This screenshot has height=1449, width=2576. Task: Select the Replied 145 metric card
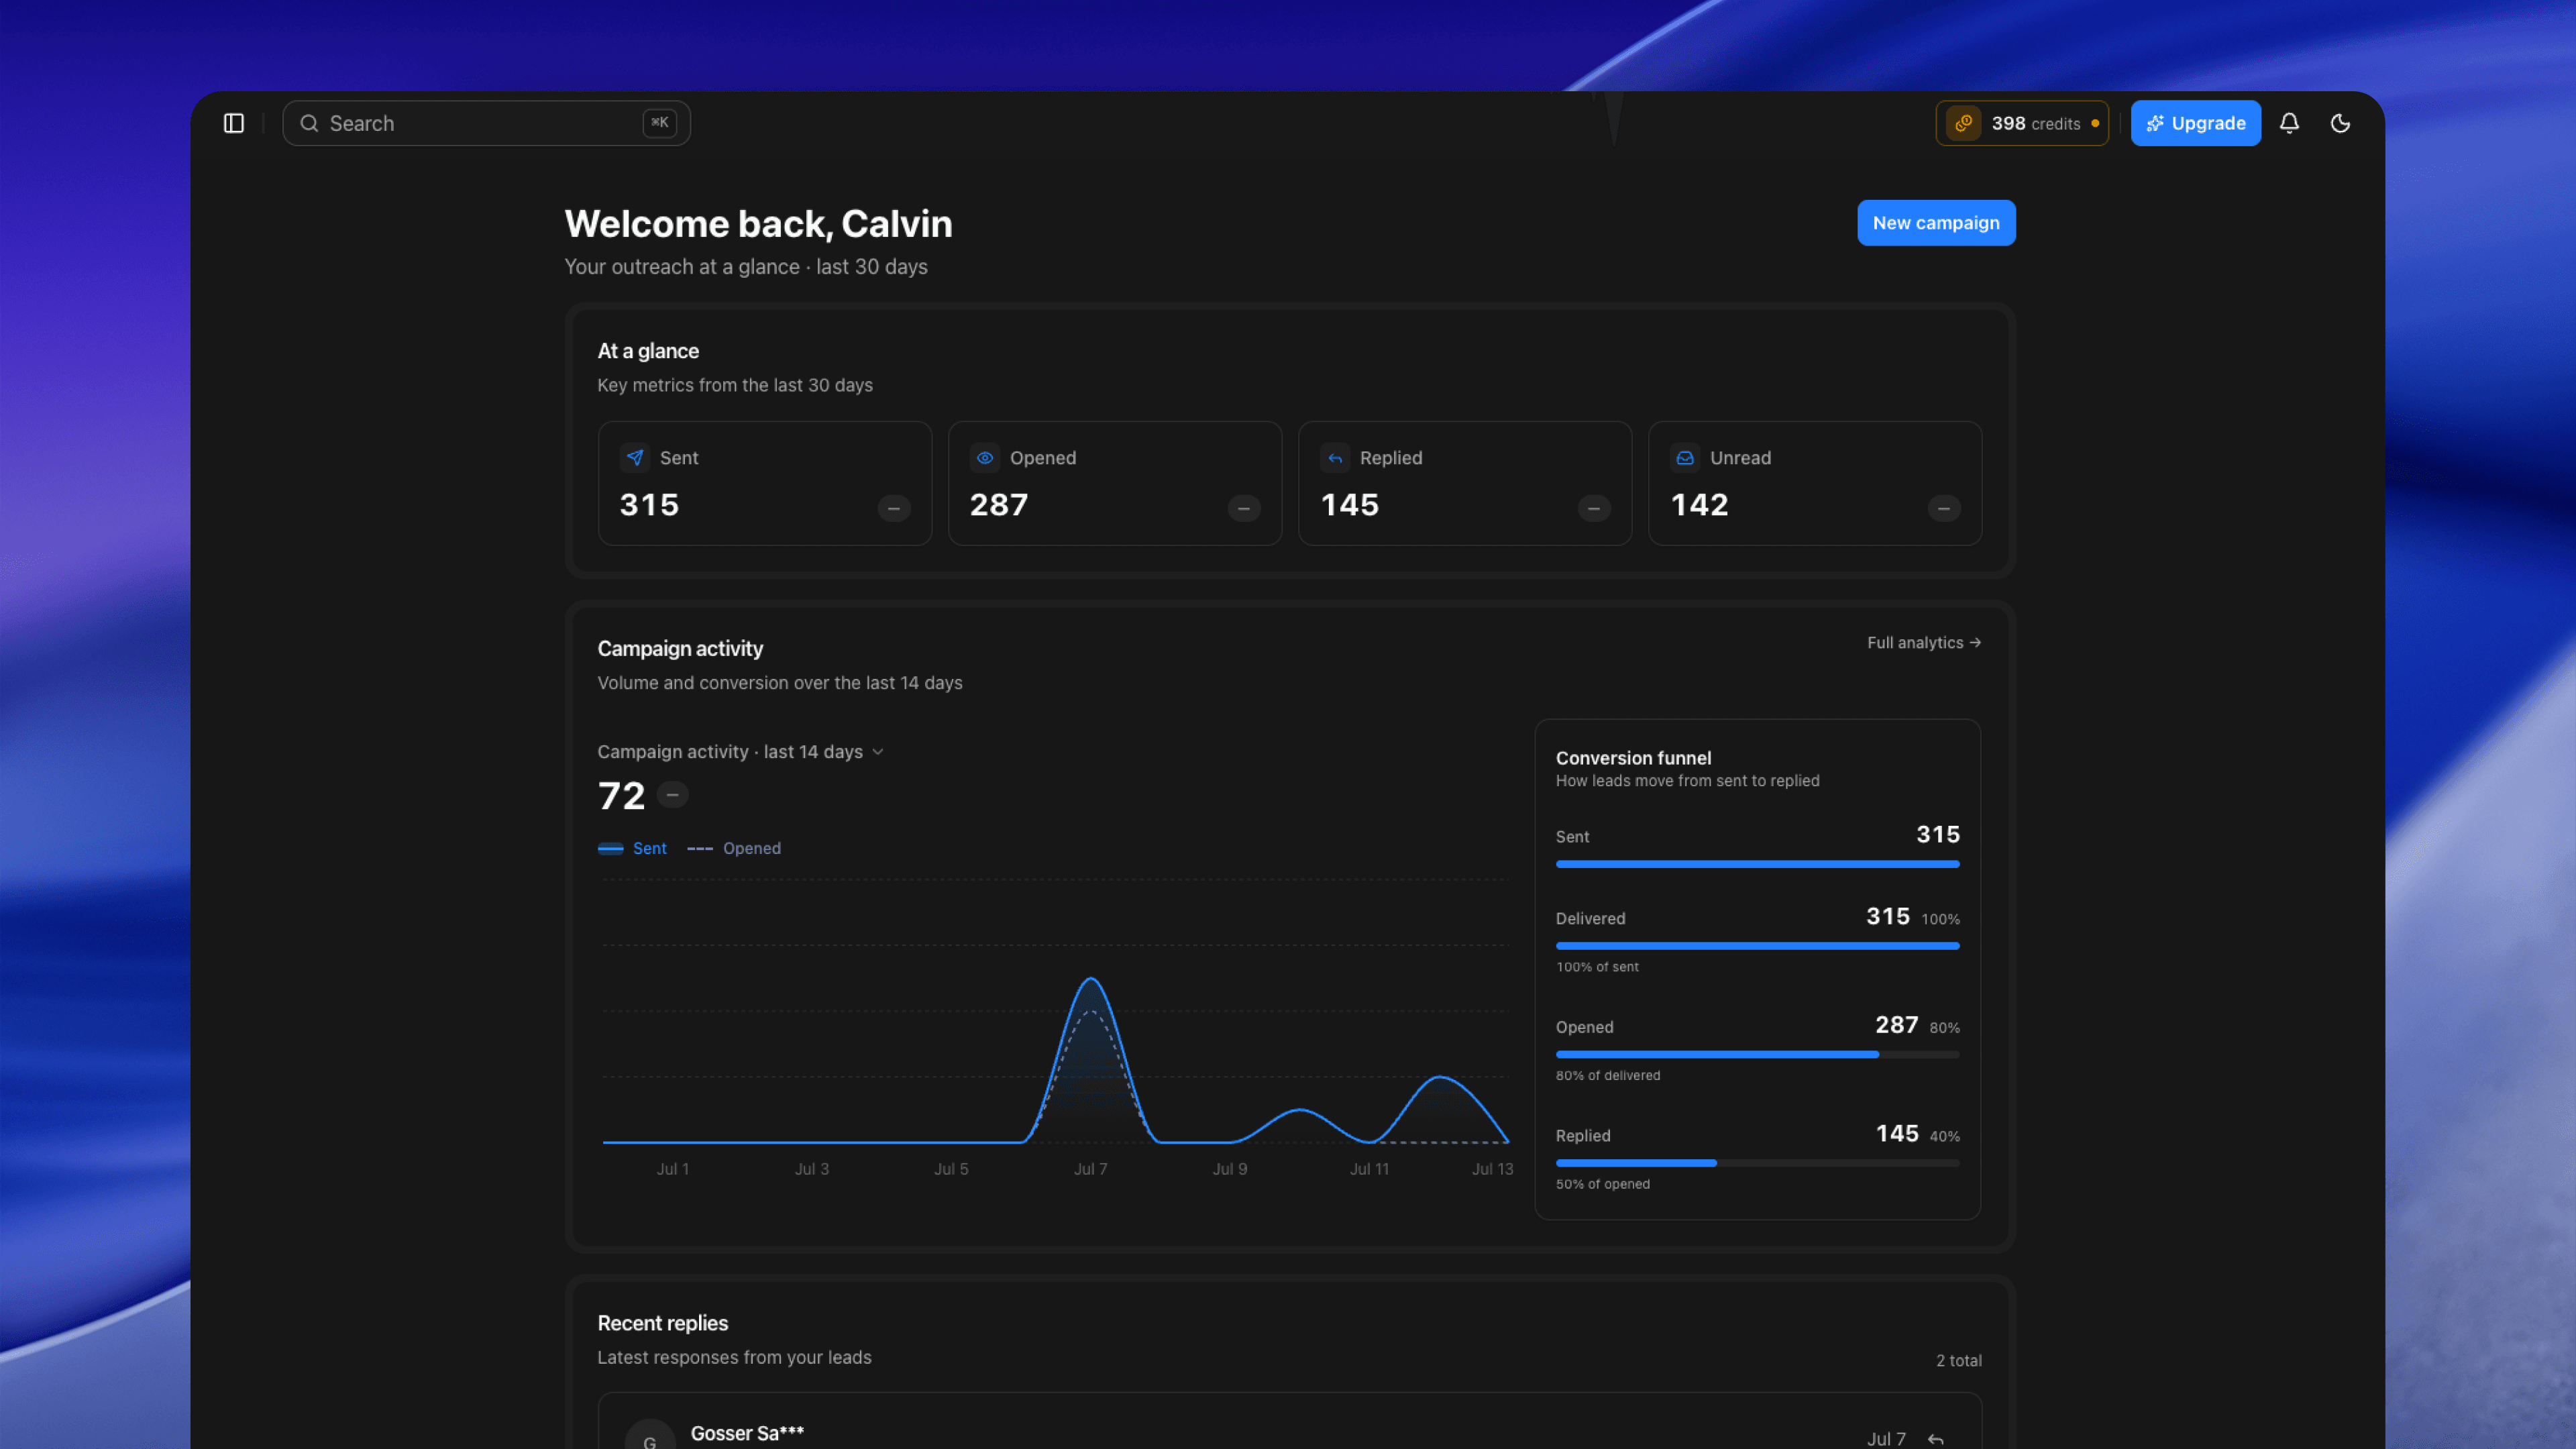pyautogui.click(x=1465, y=483)
